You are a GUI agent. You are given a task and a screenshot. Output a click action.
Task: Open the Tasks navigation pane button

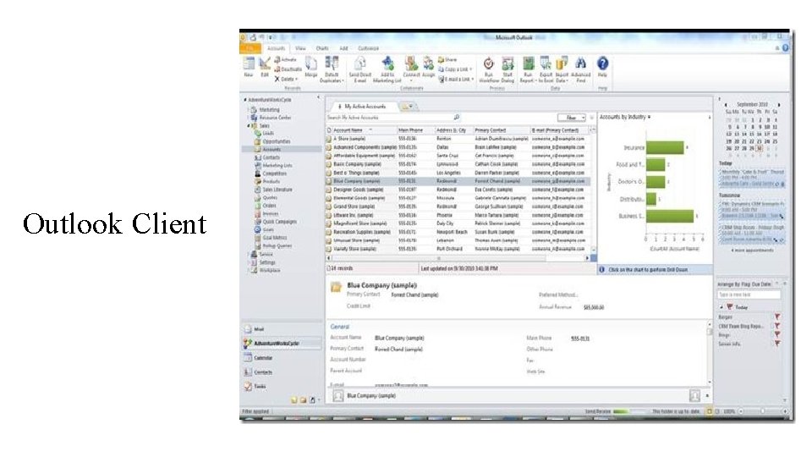(x=283, y=387)
